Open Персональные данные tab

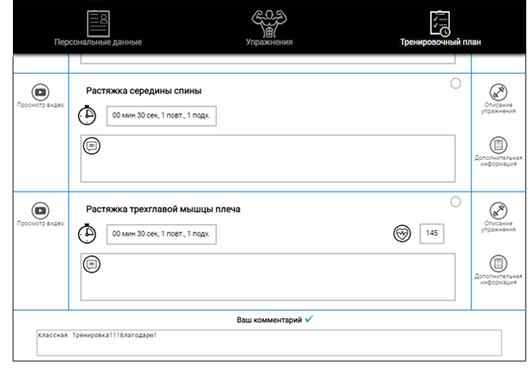click(98, 28)
